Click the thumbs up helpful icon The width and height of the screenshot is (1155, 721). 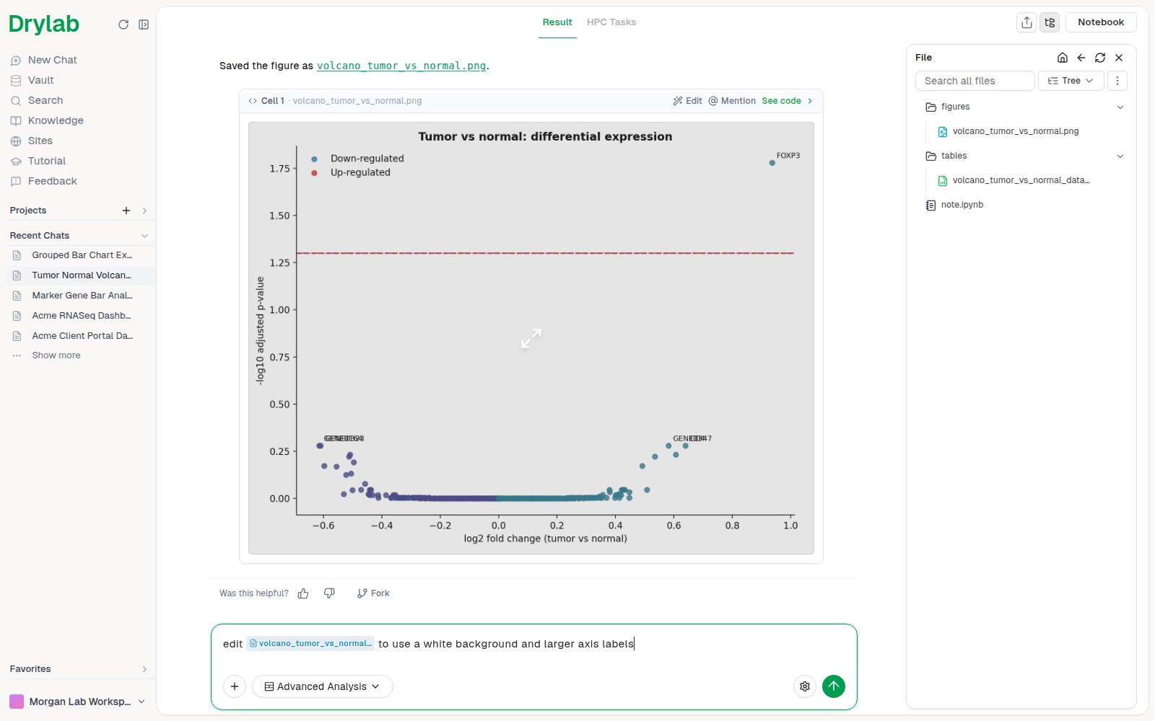click(x=303, y=593)
